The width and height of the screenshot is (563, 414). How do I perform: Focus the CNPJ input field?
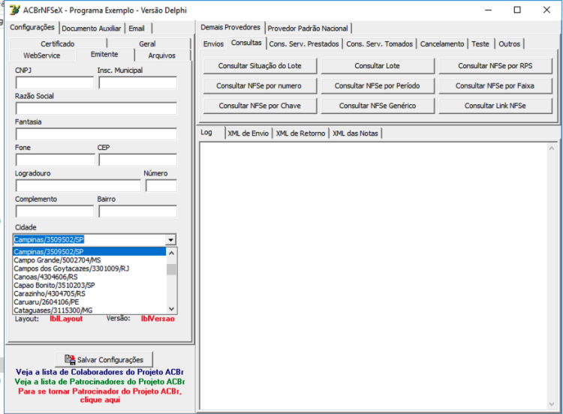click(x=55, y=82)
